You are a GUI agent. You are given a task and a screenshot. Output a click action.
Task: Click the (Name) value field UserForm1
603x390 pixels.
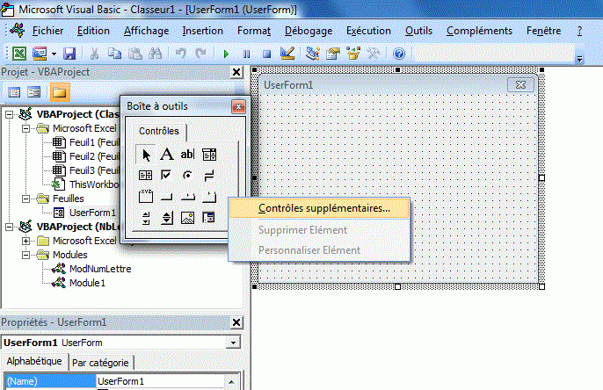[160, 381]
